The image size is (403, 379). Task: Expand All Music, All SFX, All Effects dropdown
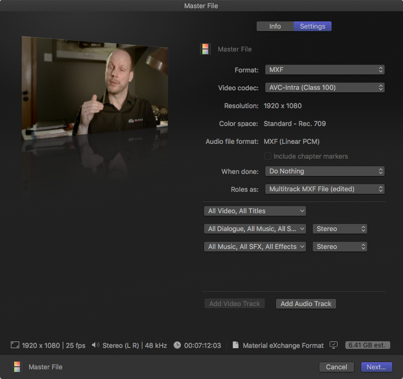[x=255, y=247]
